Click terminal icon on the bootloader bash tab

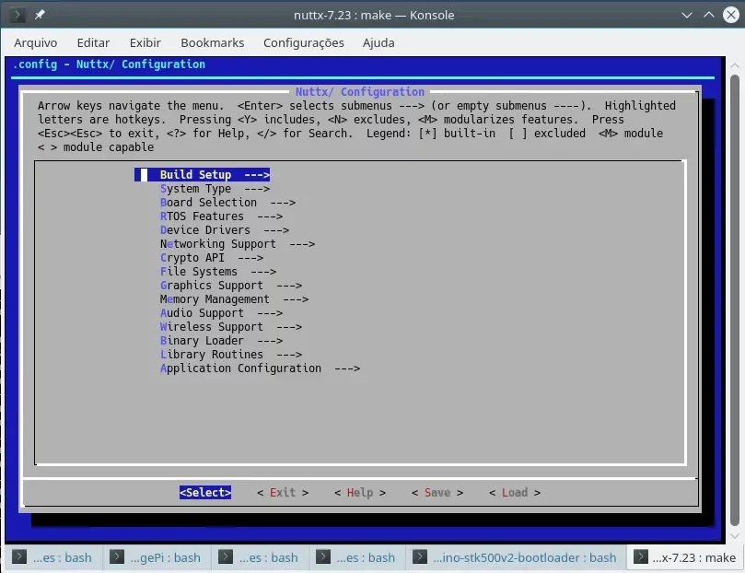[420, 556]
